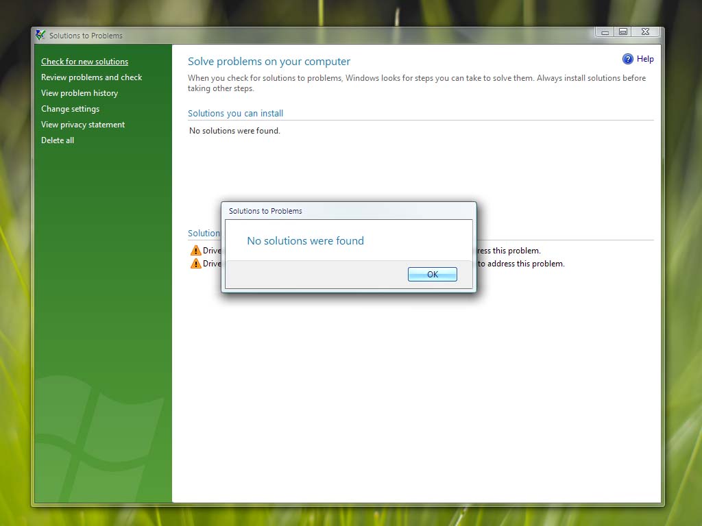Click 'Solve problems on your computer' heading
Image resolution: width=702 pixels, height=526 pixels.
click(269, 61)
